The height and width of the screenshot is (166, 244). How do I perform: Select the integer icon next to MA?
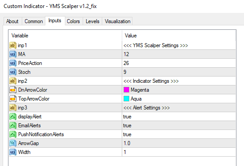(13, 54)
